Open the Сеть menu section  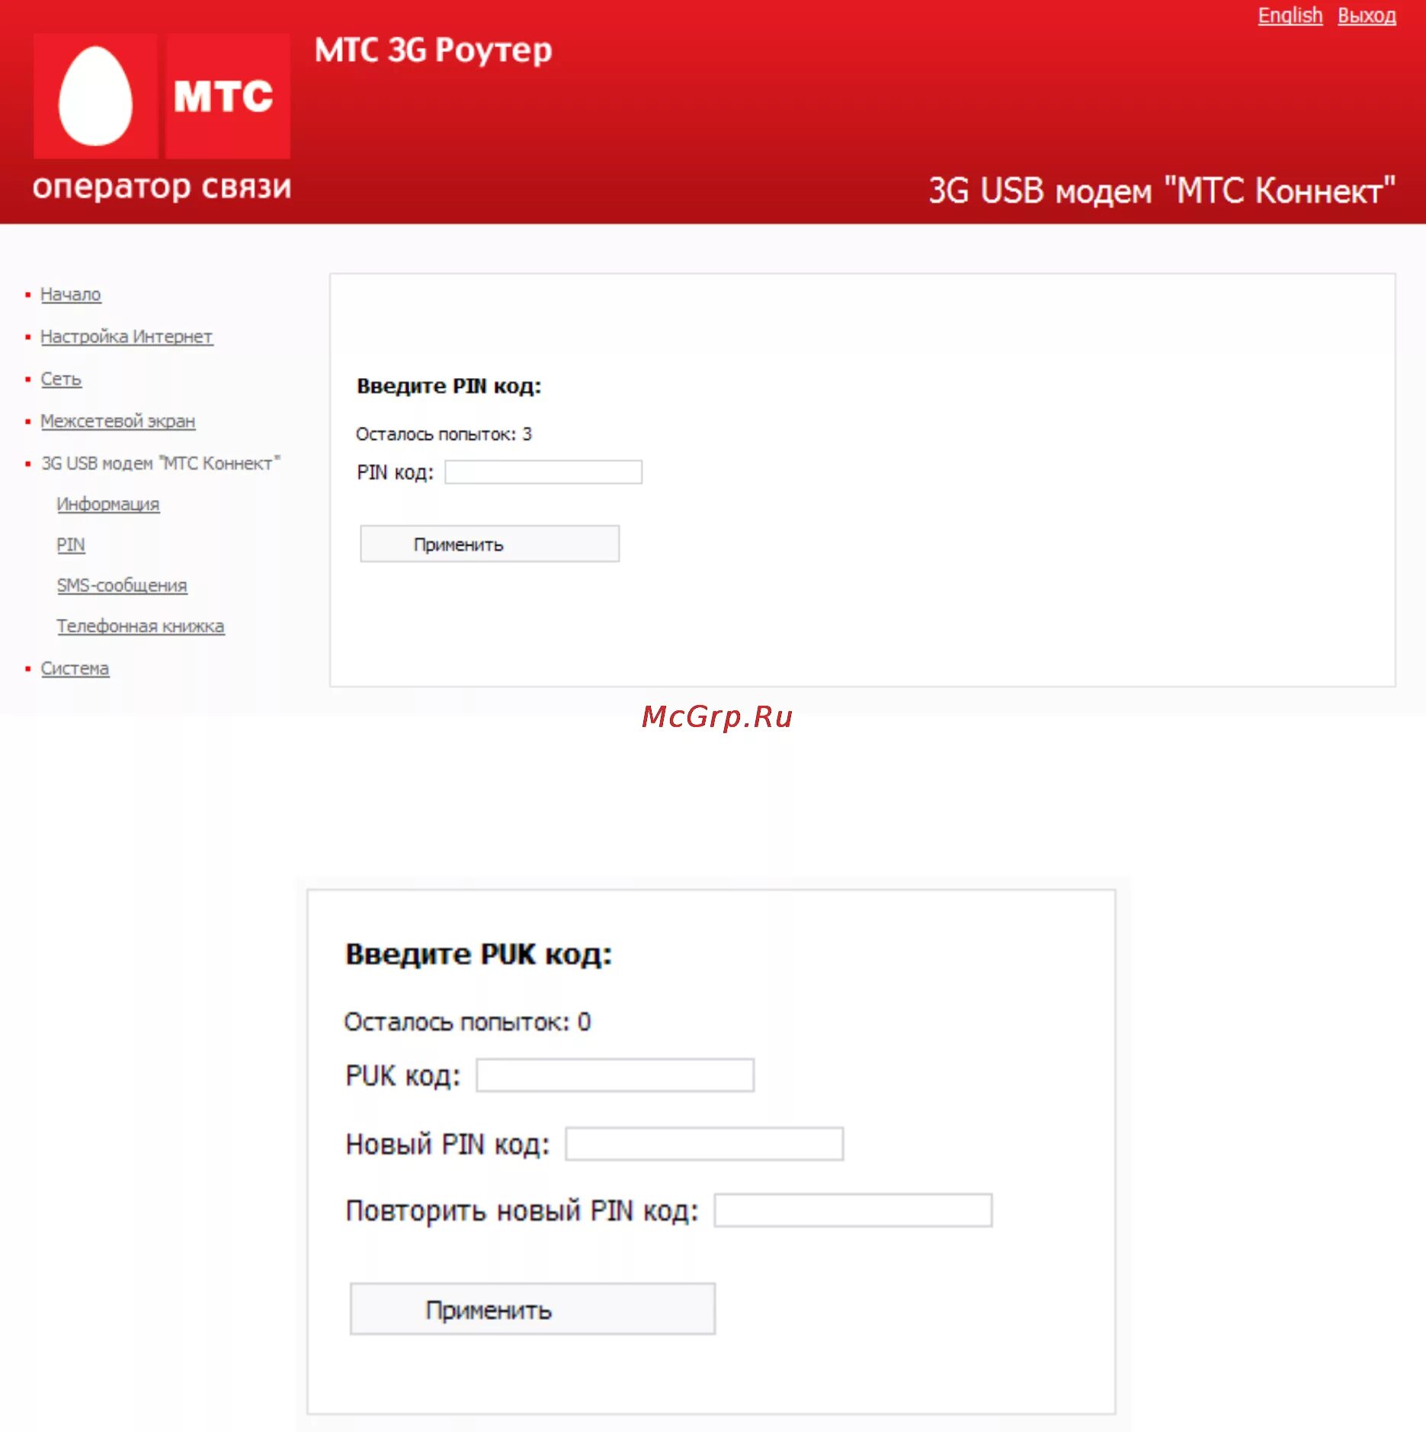(61, 379)
